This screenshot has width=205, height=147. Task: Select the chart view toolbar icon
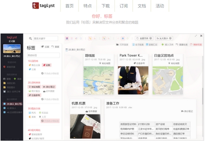pos(76,38)
